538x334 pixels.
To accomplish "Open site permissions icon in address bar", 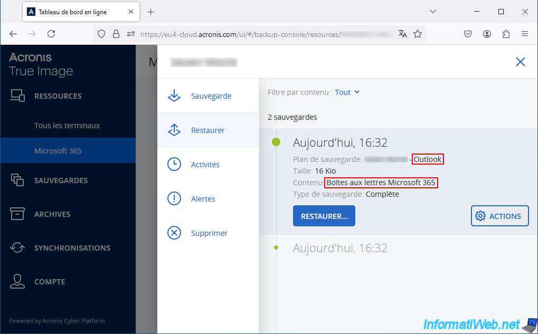I will pos(131,34).
